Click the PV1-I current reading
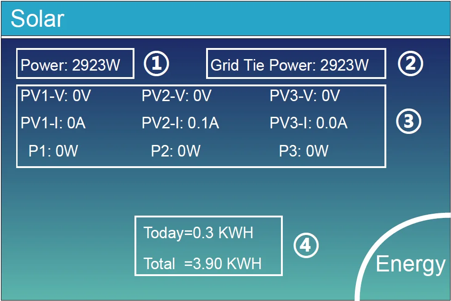Screen dimensions: 451x301 point(53,123)
